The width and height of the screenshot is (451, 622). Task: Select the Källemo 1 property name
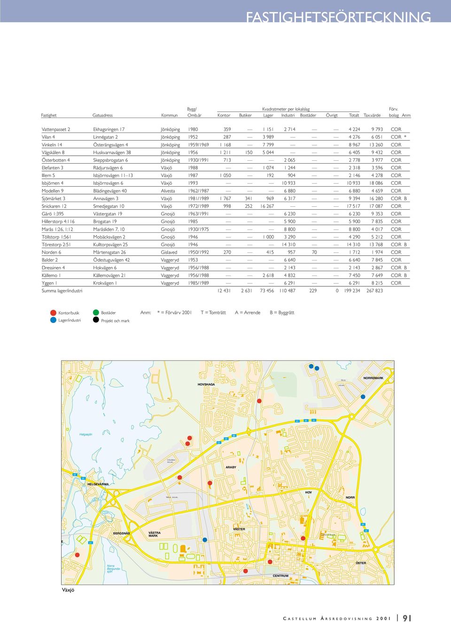coord(51,276)
